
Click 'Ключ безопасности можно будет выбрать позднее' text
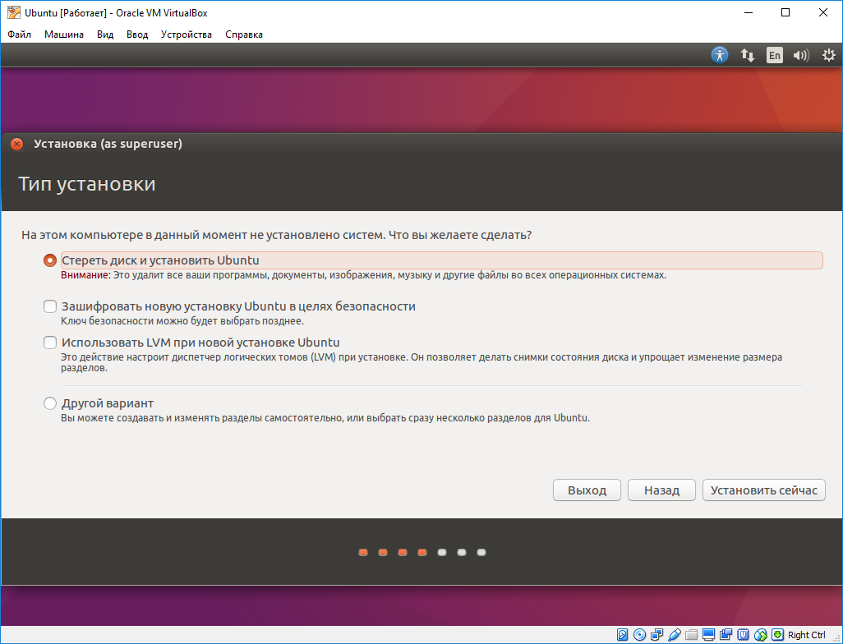[x=182, y=321]
